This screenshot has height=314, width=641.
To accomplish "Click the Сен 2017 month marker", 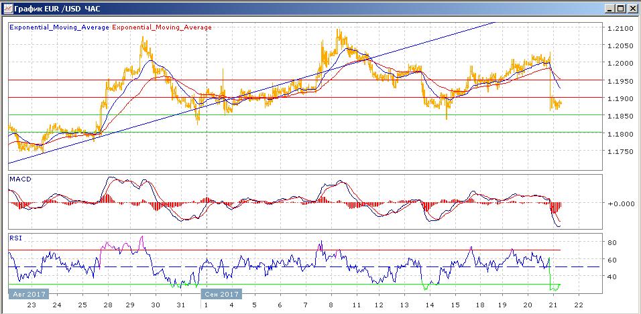I will point(221,294).
